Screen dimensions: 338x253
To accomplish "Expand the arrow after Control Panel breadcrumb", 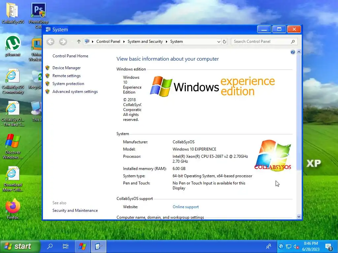I will pos(124,42).
